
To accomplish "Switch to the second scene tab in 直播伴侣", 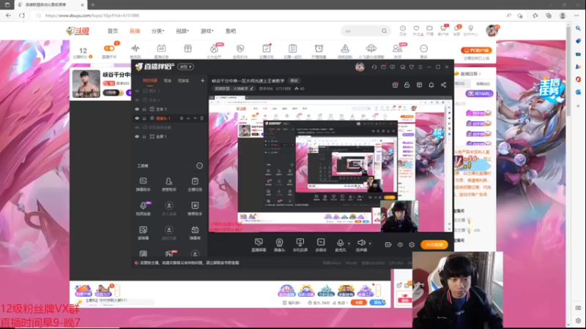I will coord(168,80).
